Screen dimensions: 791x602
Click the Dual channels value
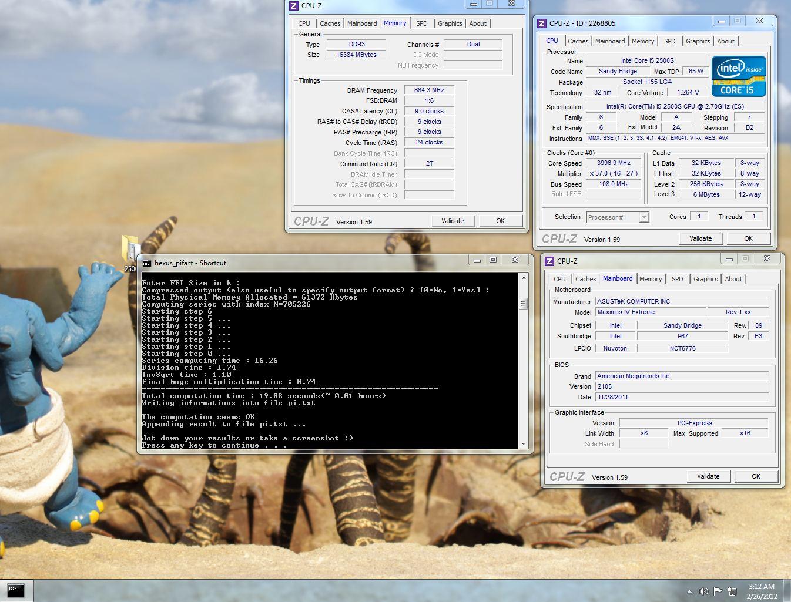(473, 44)
